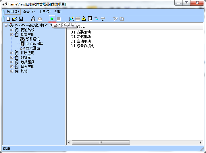Click the hammer and wrench tools icon
This screenshot has height=153, width=206.
(x=115, y=19)
